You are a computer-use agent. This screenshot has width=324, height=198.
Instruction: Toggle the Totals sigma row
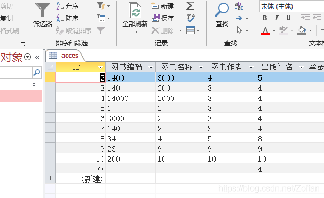click(190, 6)
